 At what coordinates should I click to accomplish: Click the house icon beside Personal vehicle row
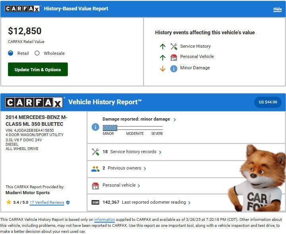tap(95, 186)
